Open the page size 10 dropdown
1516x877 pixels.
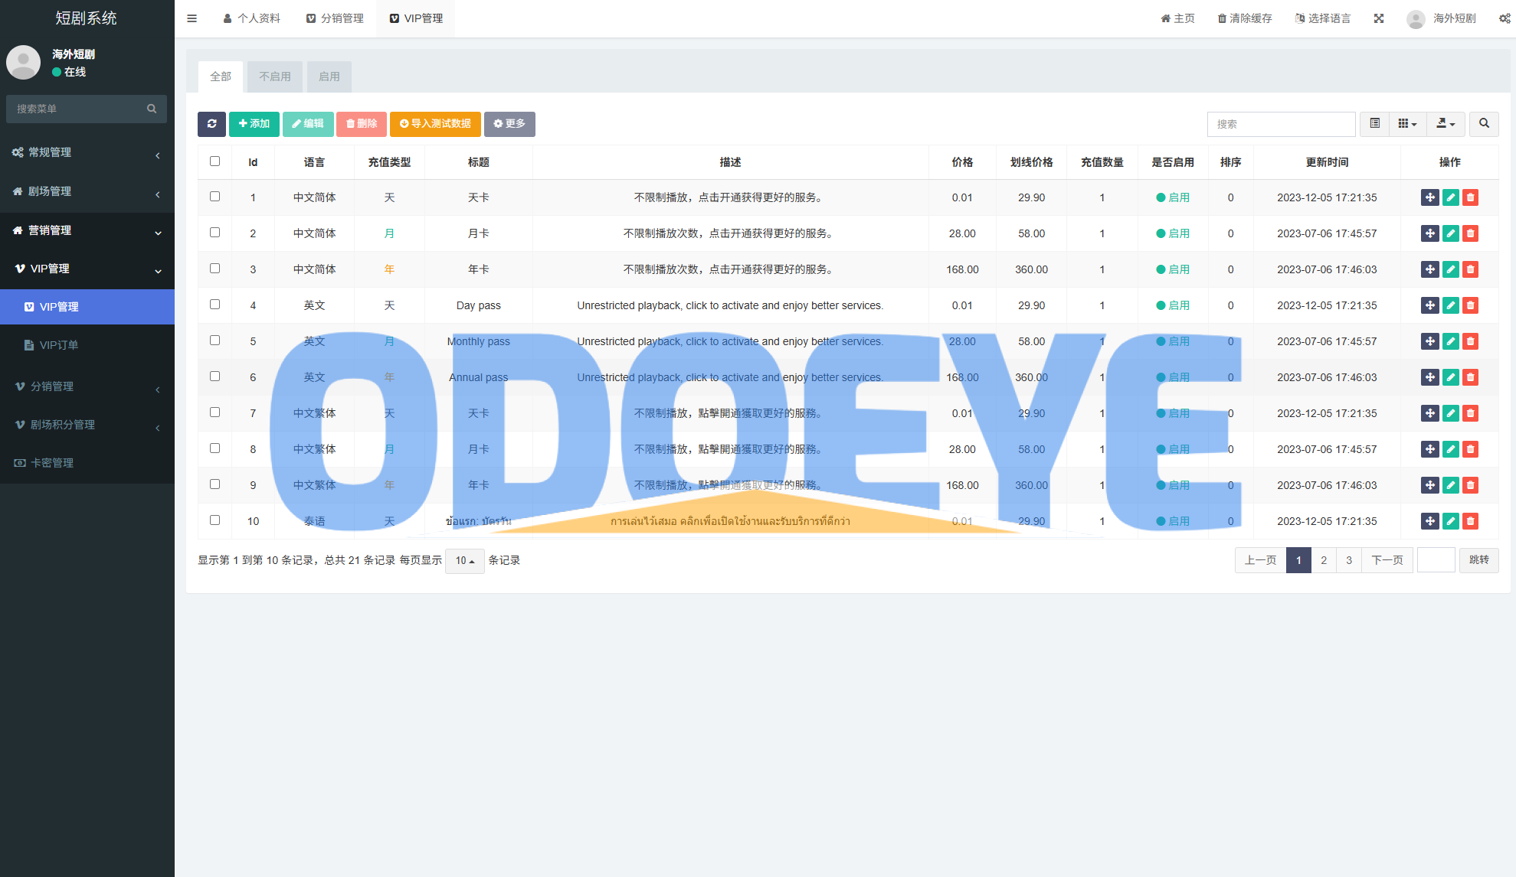pos(464,561)
